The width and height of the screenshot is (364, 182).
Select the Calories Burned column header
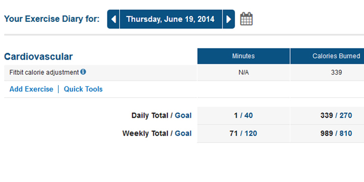pos(327,56)
